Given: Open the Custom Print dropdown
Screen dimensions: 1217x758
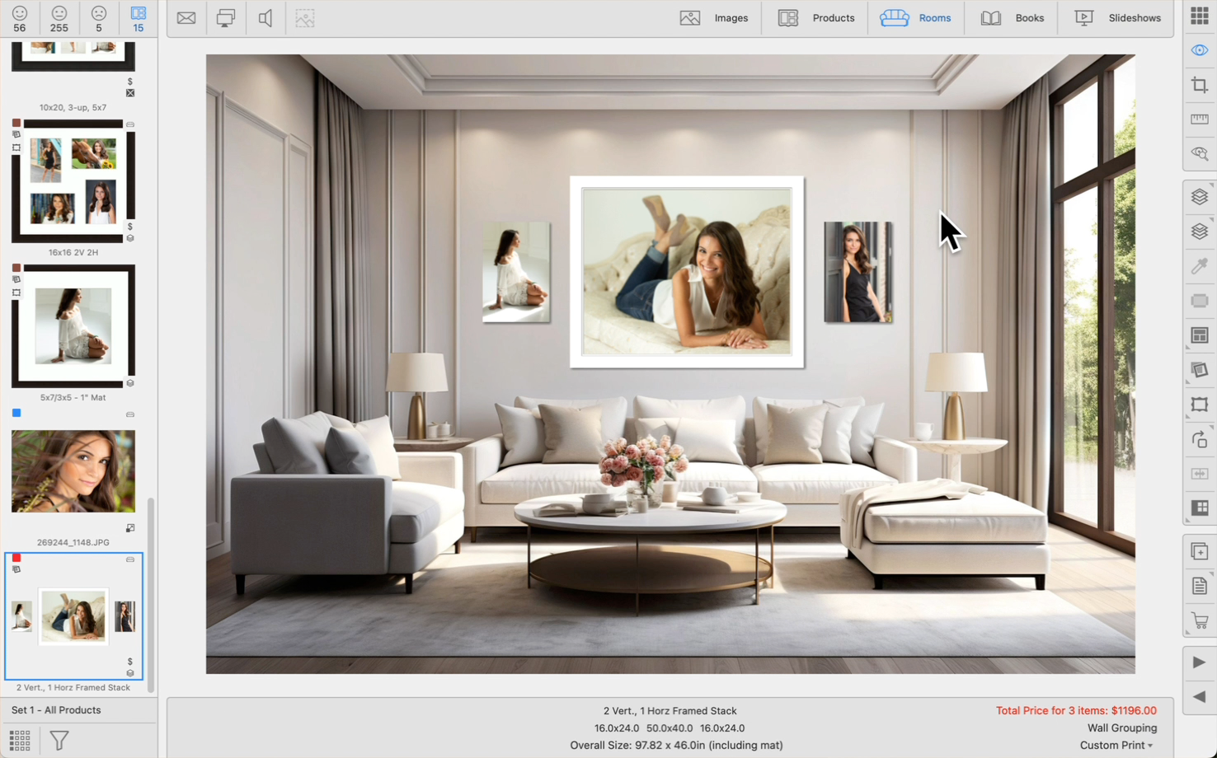Looking at the screenshot, I should click(x=1116, y=745).
